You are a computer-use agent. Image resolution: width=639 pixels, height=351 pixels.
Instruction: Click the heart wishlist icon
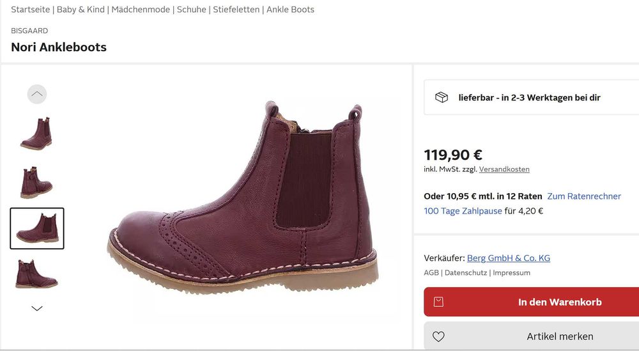pos(438,336)
